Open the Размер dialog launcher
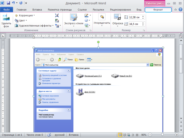This screenshot has width=184, height=138. pos(144,30)
